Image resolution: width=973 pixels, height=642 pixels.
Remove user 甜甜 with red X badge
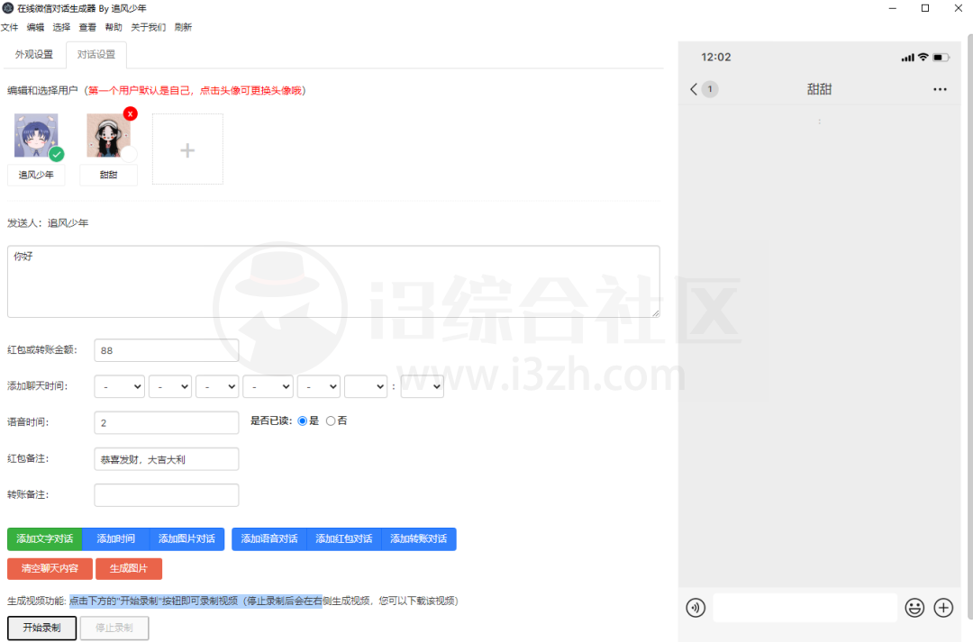click(131, 114)
